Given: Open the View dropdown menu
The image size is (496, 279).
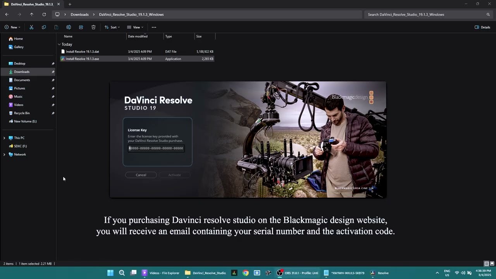Looking at the screenshot, I should 135,27.
